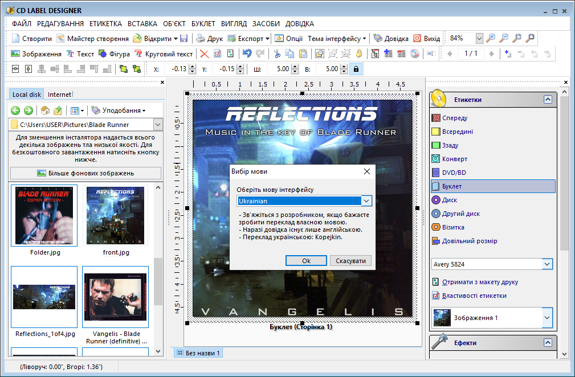The image size is (575, 377).
Task: Toggle the size lock padlock button
Action: click(x=356, y=69)
